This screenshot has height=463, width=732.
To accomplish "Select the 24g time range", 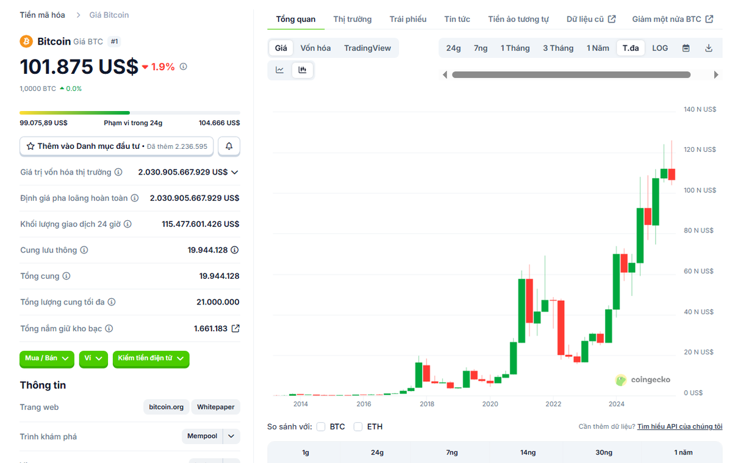I will point(453,48).
